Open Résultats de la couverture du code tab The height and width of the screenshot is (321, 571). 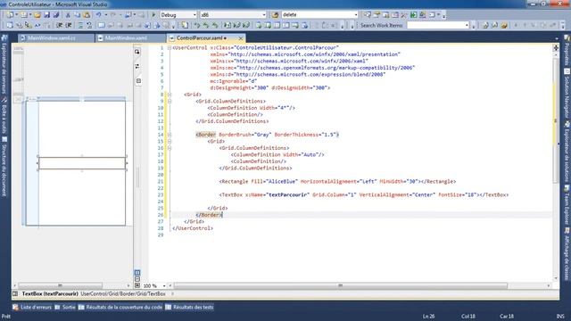[x=120, y=307]
